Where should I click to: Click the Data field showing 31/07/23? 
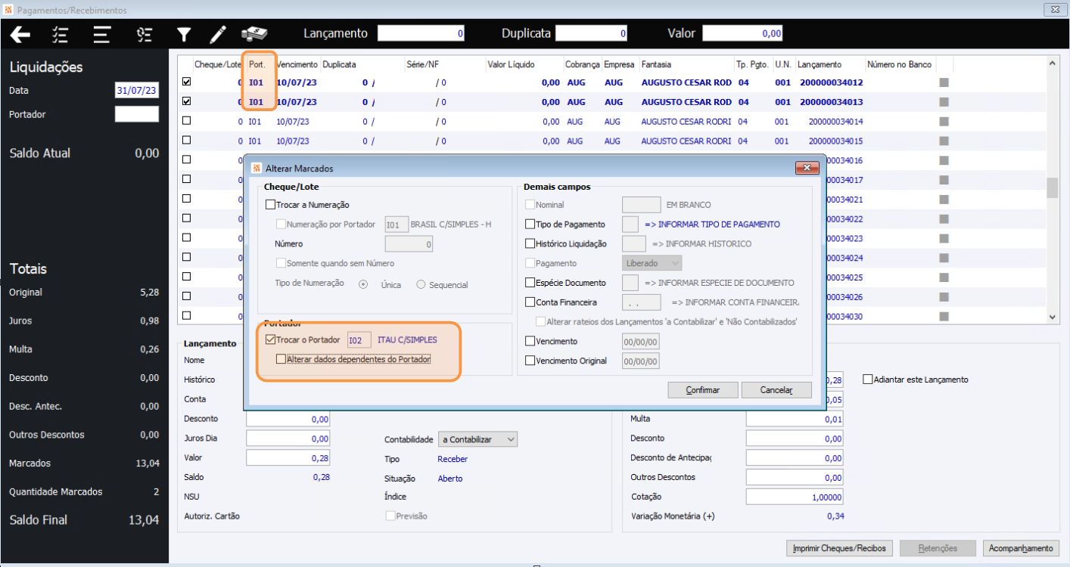tap(137, 91)
